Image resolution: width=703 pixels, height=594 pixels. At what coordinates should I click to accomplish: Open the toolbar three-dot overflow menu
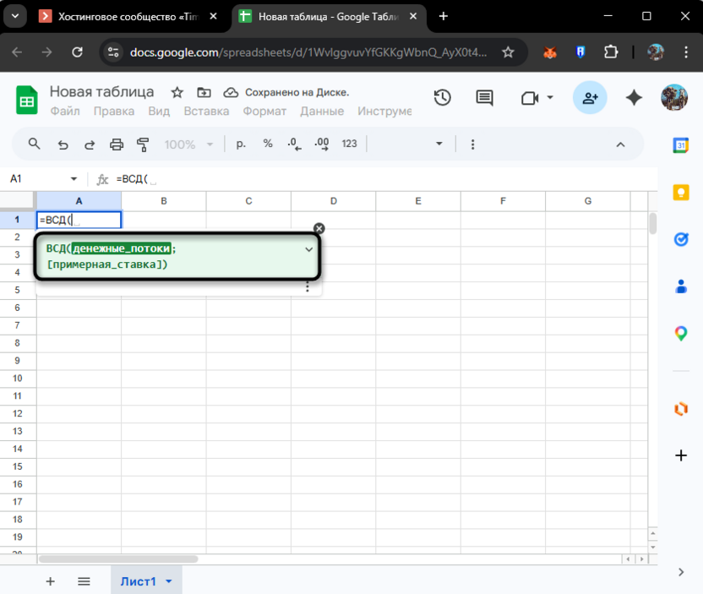click(472, 144)
